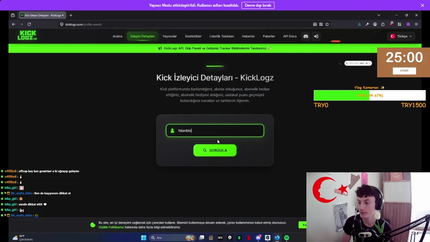Image resolution: width=430 pixels, height=242 pixels.
Task: Click the webcam video overlay
Action: click(368, 207)
